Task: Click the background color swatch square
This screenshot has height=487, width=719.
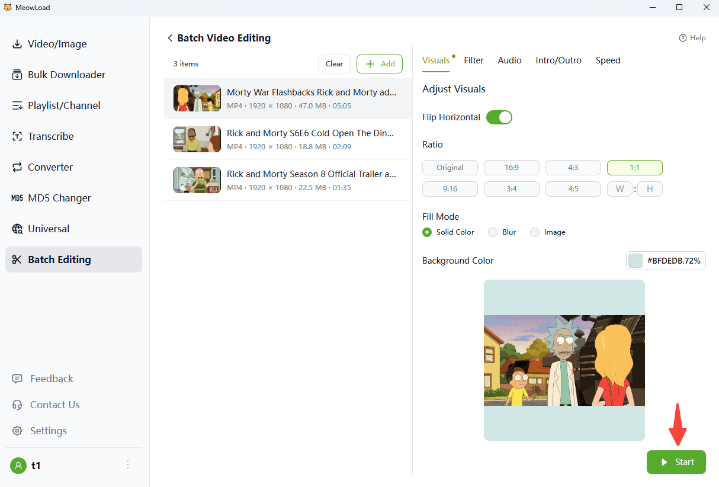Action: [x=635, y=261]
